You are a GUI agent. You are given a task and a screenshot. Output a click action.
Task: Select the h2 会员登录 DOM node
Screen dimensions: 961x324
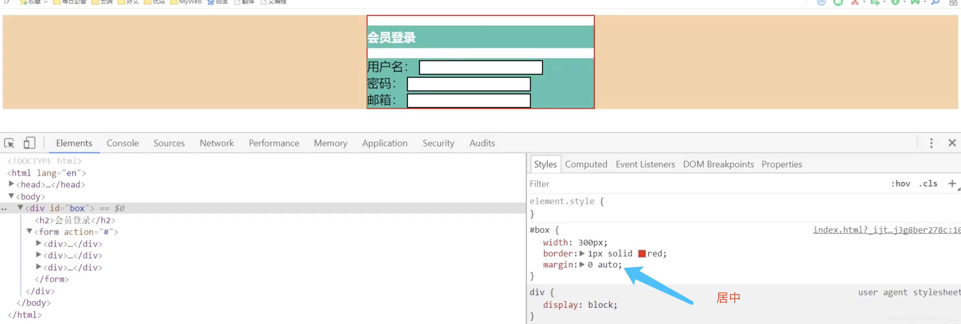coord(75,220)
